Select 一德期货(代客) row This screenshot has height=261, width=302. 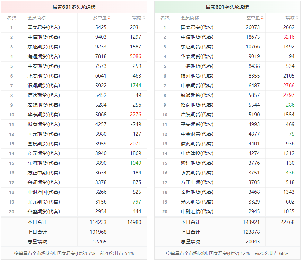click(x=227, y=66)
